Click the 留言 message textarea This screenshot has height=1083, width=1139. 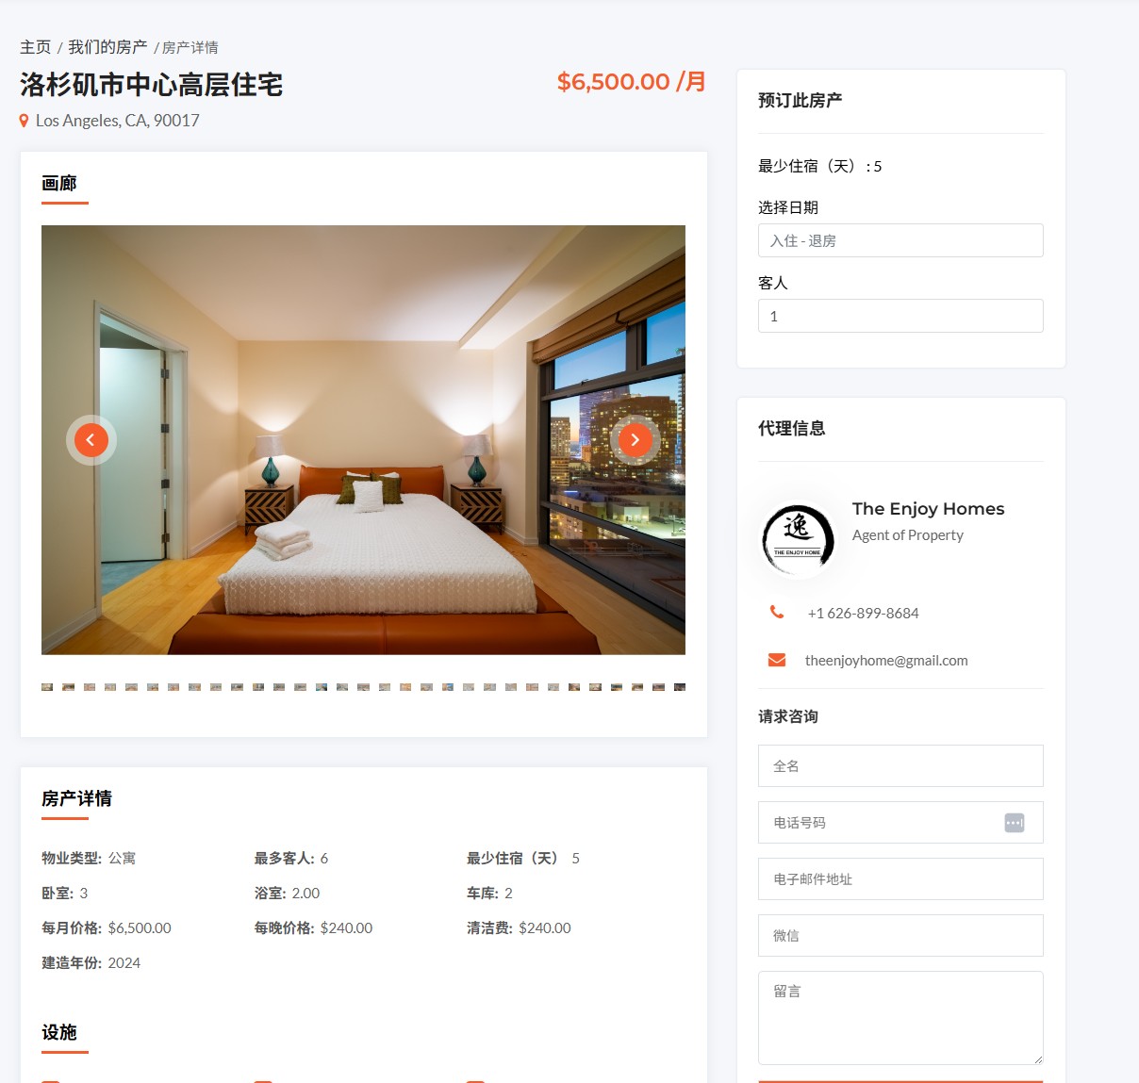pyautogui.click(x=900, y=1018)
